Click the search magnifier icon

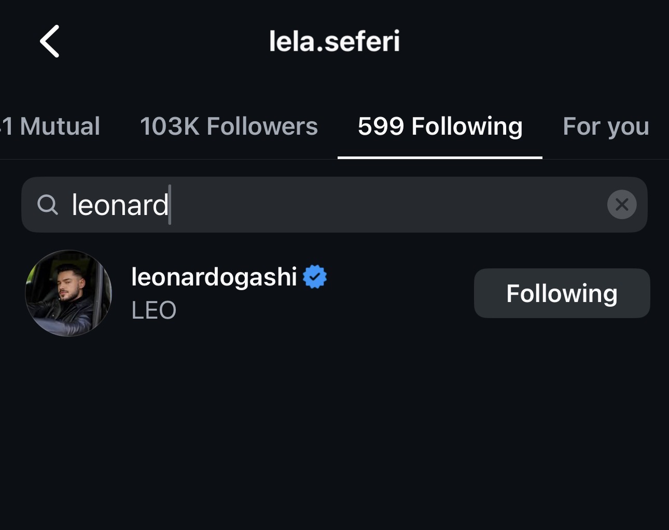[48, 205]
